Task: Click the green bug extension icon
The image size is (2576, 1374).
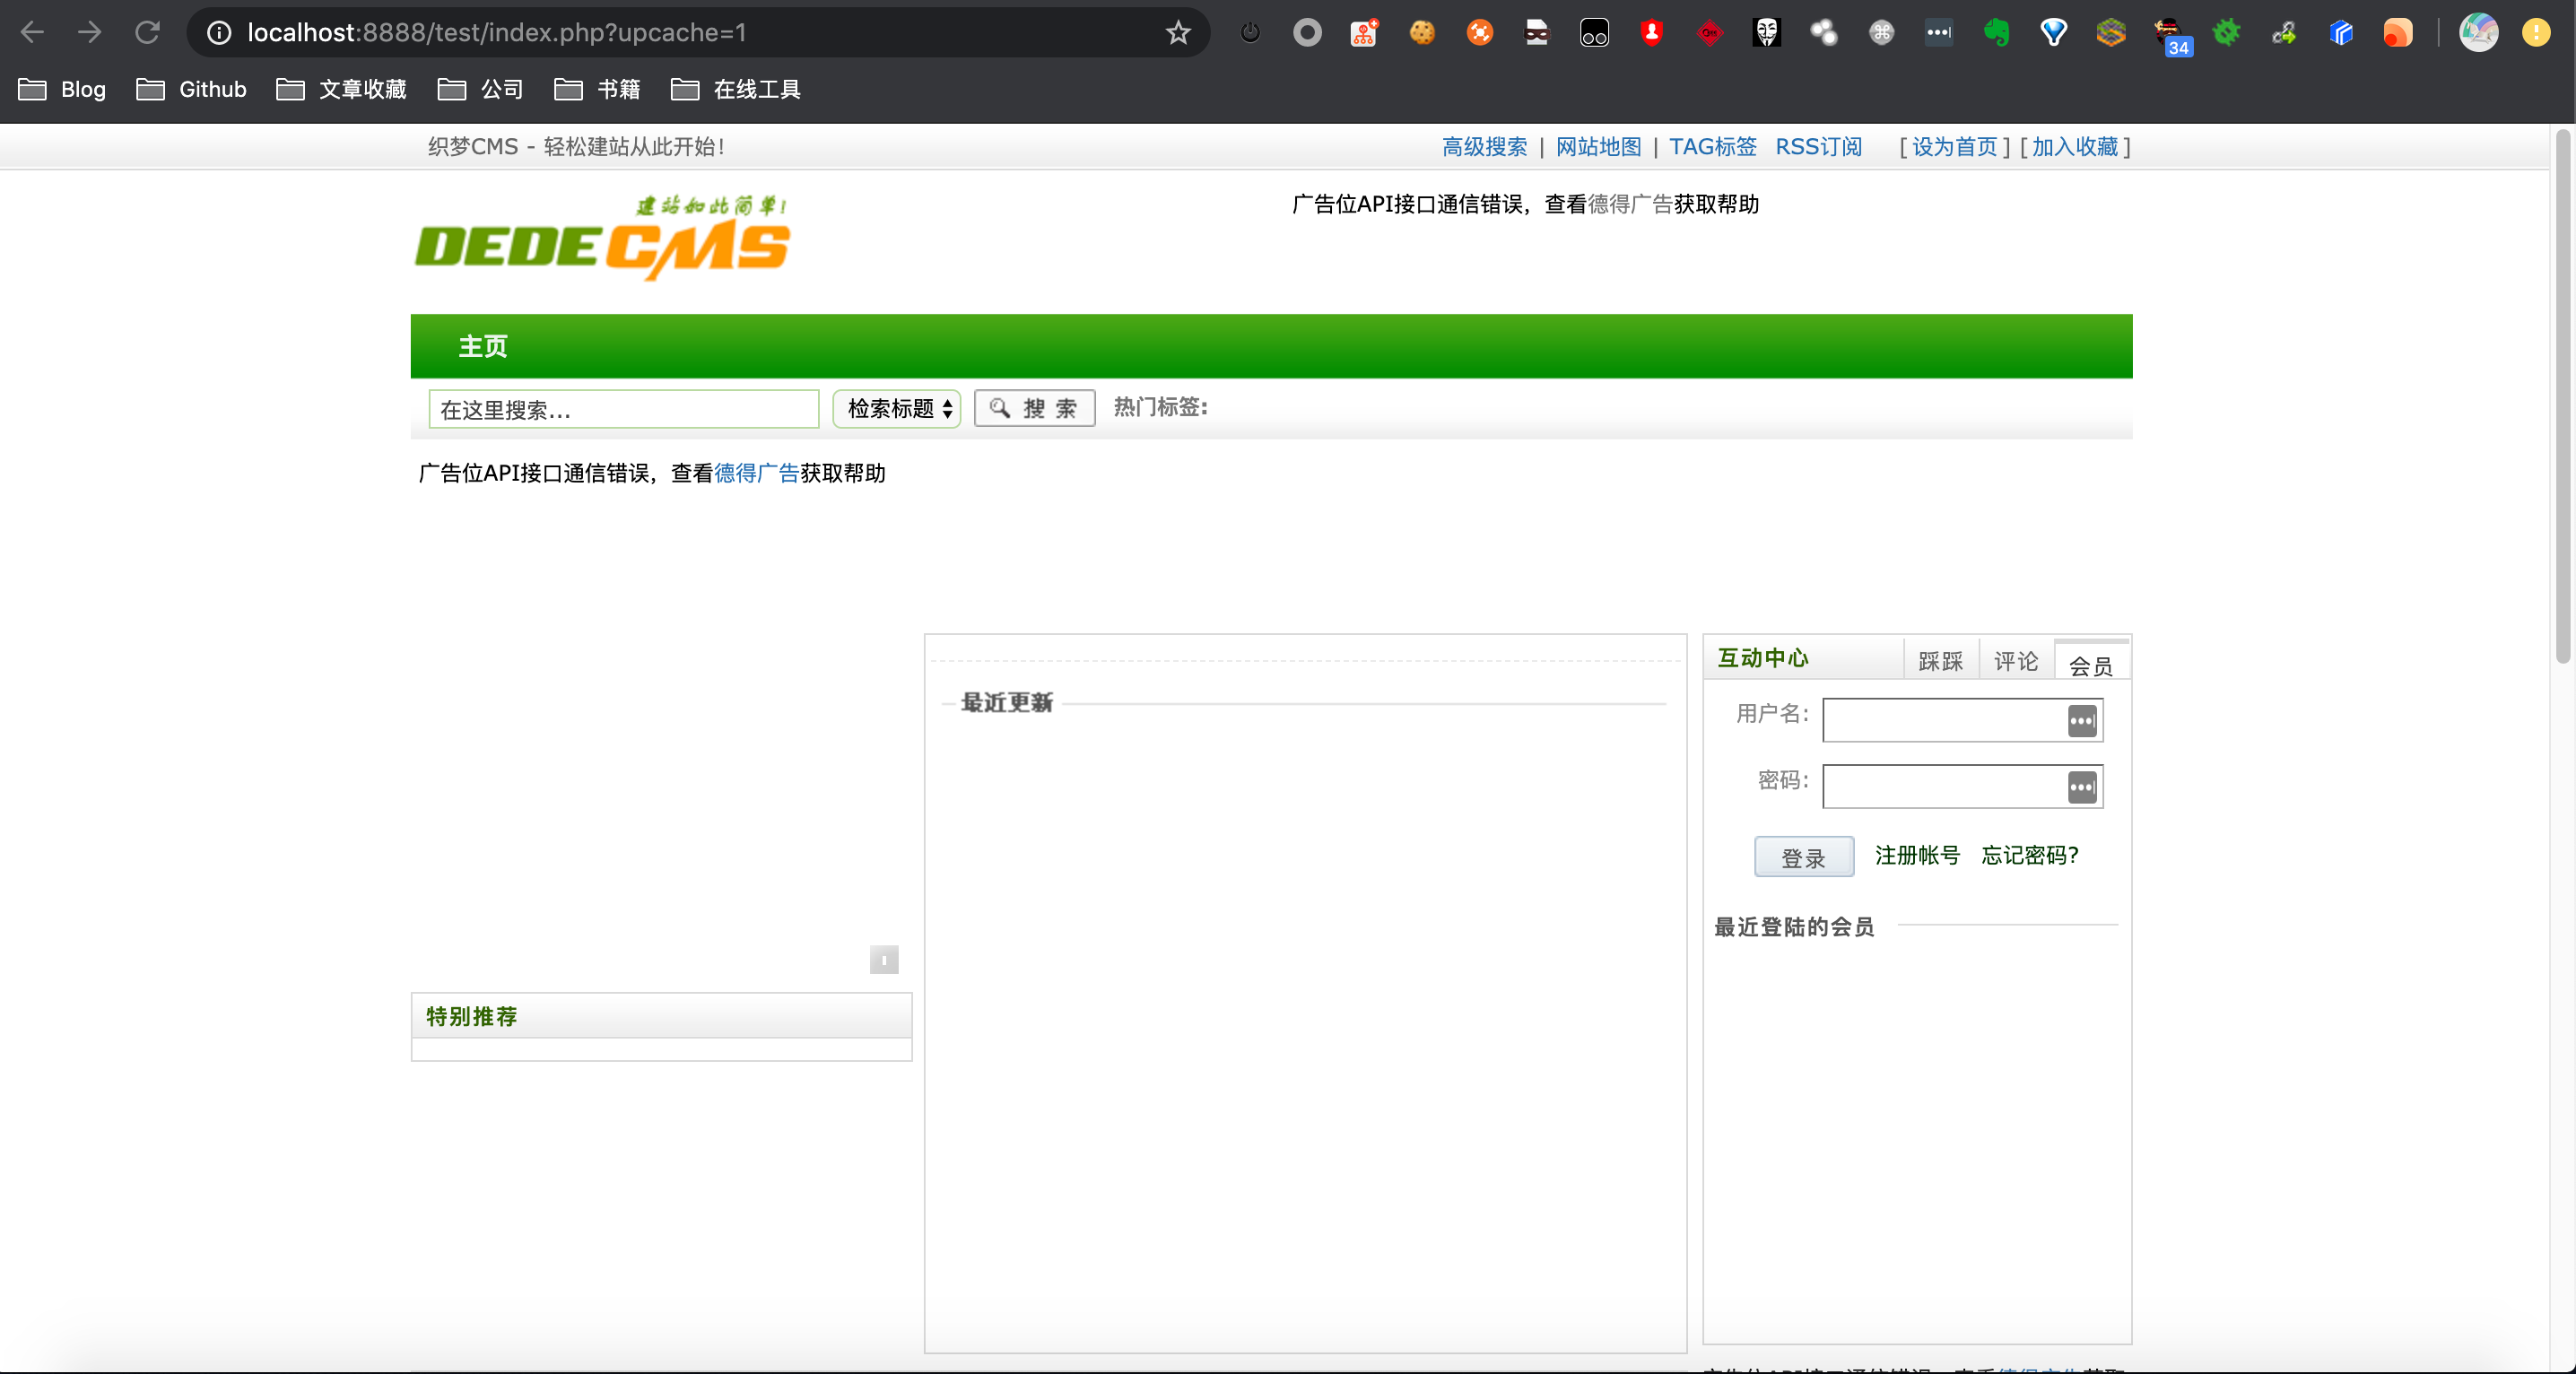Action: (2226, 33)
